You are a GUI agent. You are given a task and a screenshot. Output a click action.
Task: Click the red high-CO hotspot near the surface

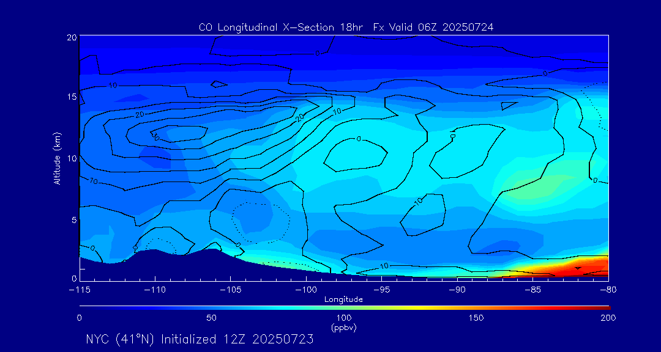588,267
